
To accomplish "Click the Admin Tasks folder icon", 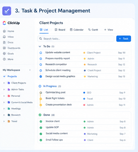I will [9, 89].
